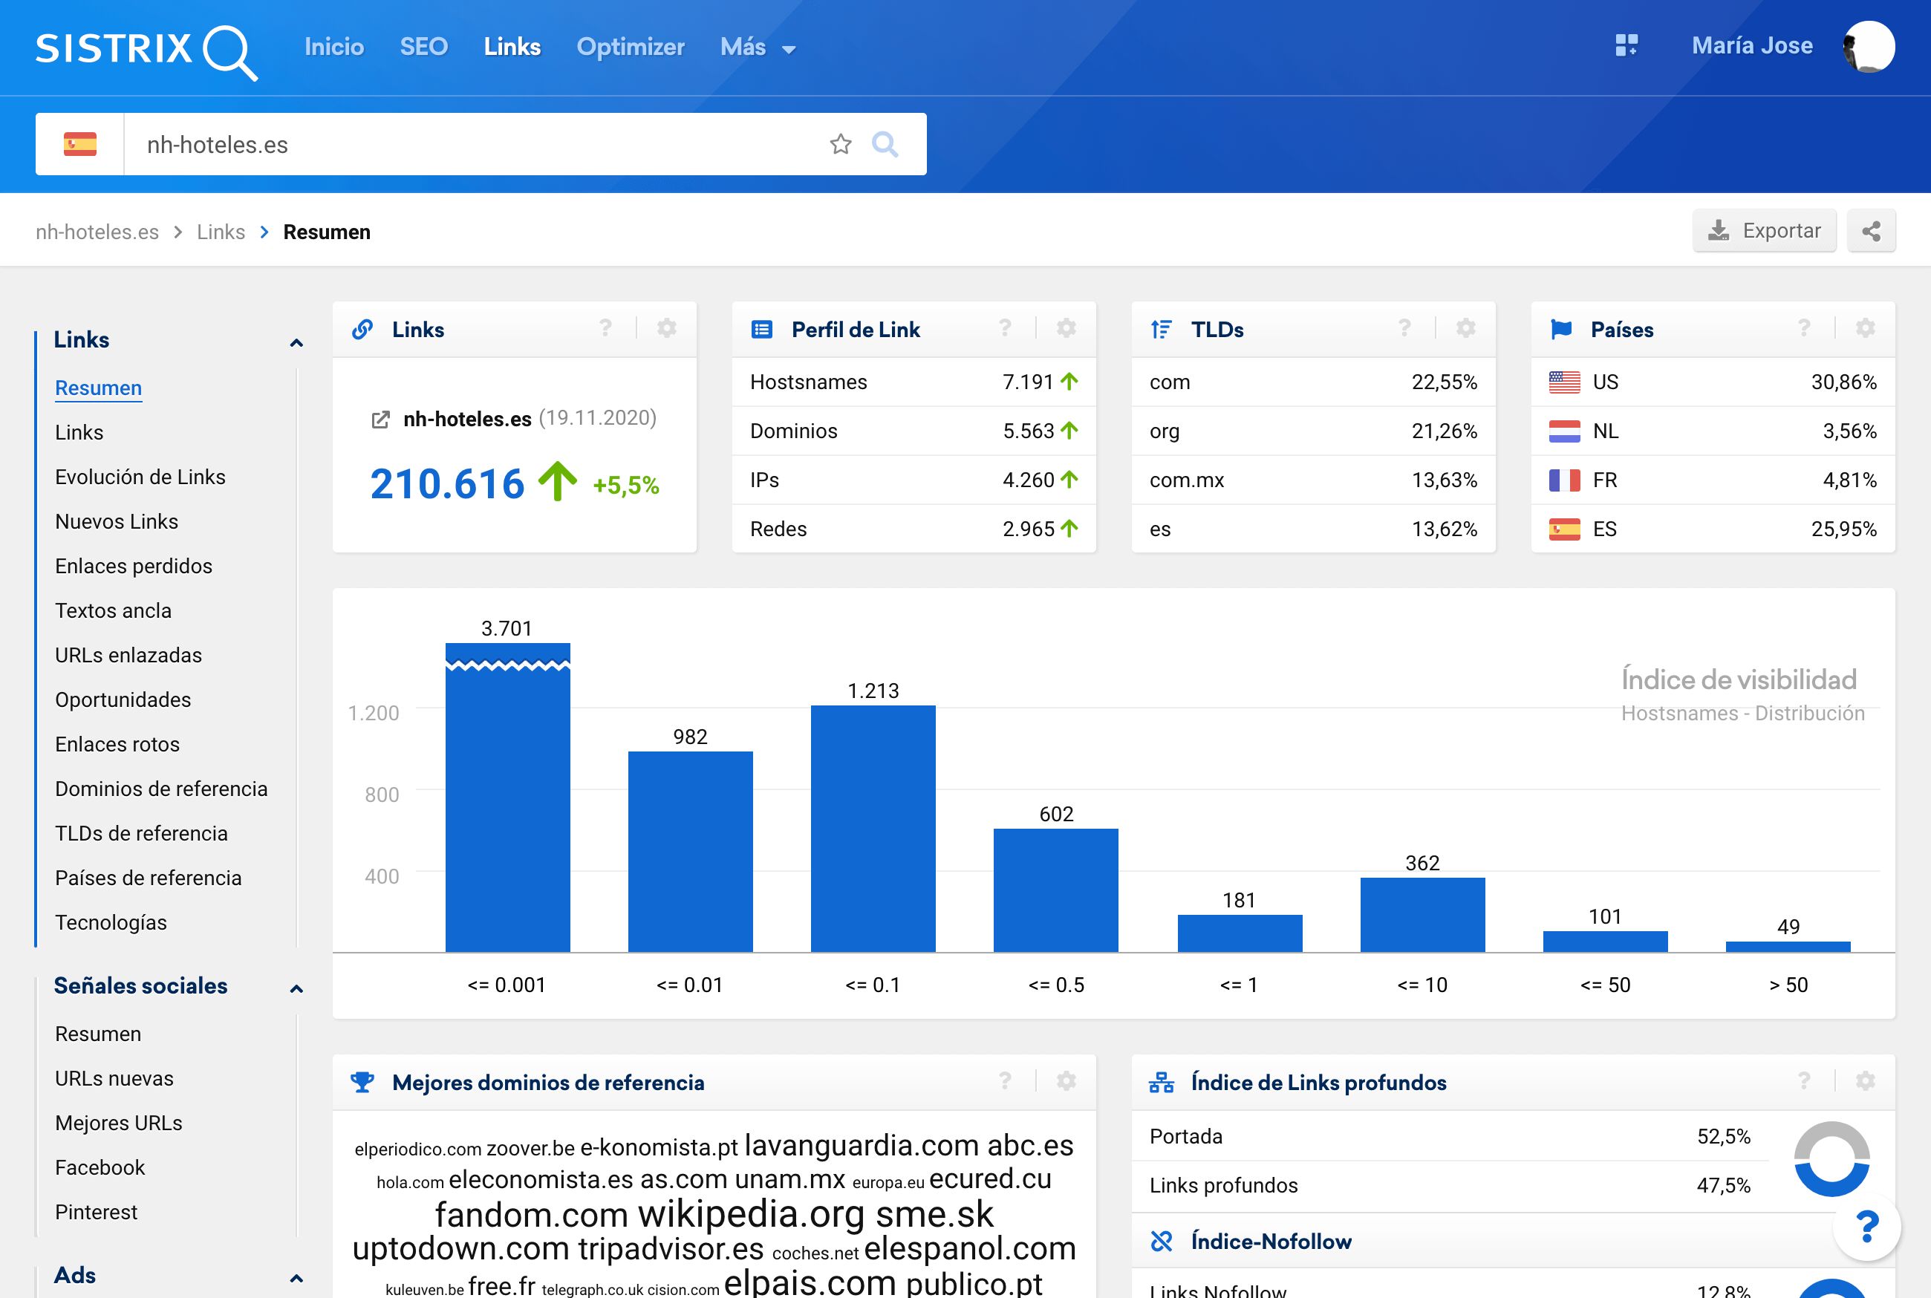The image size is (1931, 1298).
Task: Open the share icon next to Exportar
Action: (1871, 231)
